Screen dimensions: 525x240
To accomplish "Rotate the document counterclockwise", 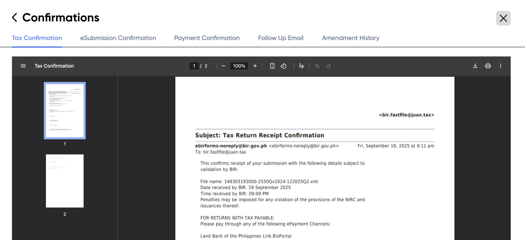I will (284, 66).
